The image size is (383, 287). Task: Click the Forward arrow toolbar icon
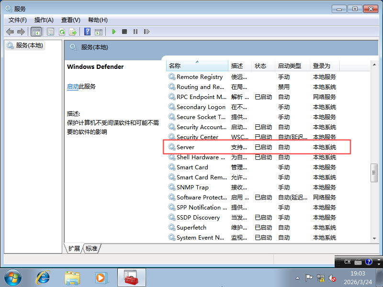point(21,32)
